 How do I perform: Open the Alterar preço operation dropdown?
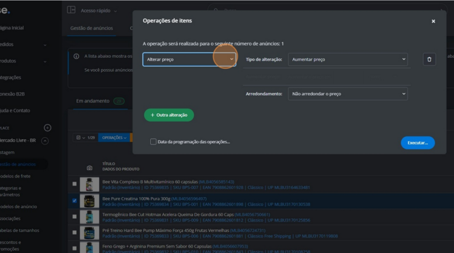[x=189, y=59]
